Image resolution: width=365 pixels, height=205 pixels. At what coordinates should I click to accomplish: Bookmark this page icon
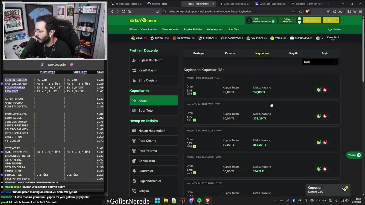click(x=157, y=11)
